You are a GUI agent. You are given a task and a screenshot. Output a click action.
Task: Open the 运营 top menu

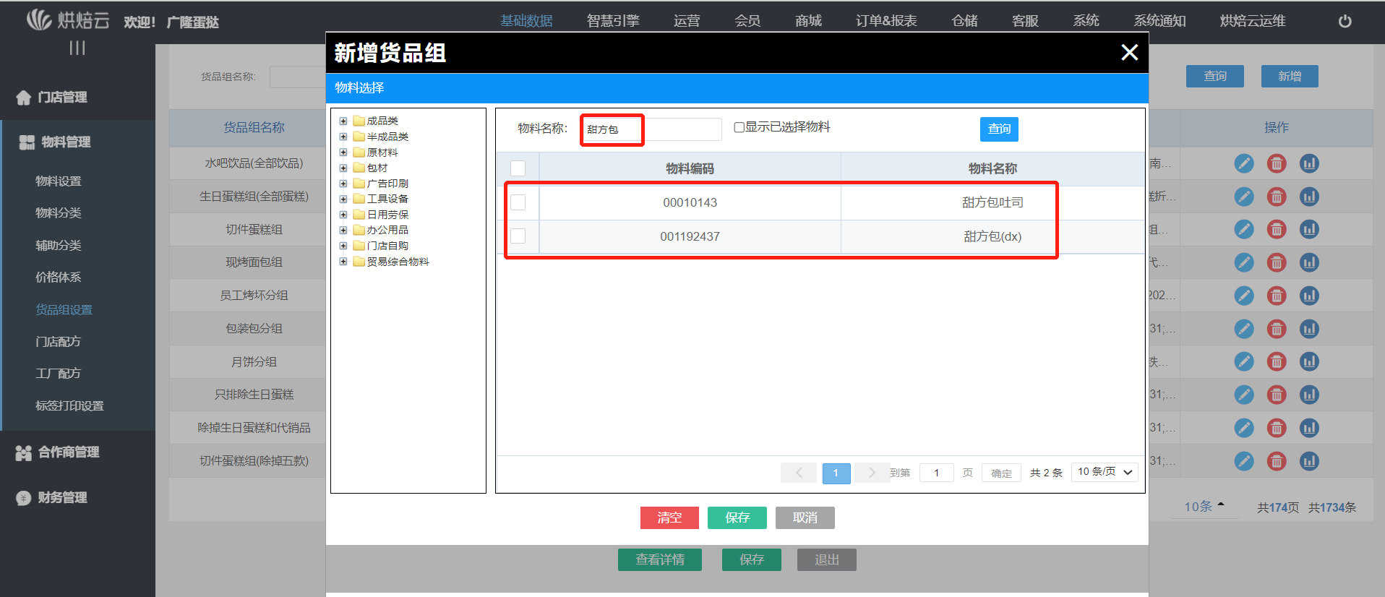click(x=686, y=21)
